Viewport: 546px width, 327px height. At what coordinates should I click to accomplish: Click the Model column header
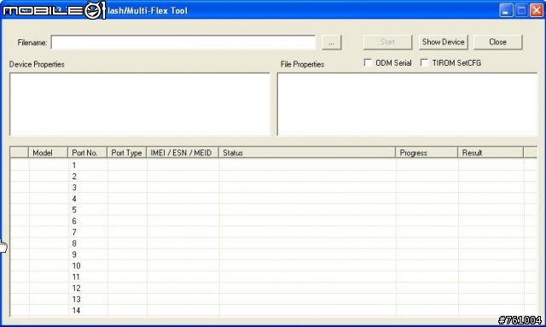pyautogui.click(x=48, y=153)
